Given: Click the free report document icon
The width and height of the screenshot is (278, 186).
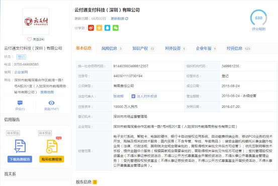Looking at the screenshot, I should (20, 146).
